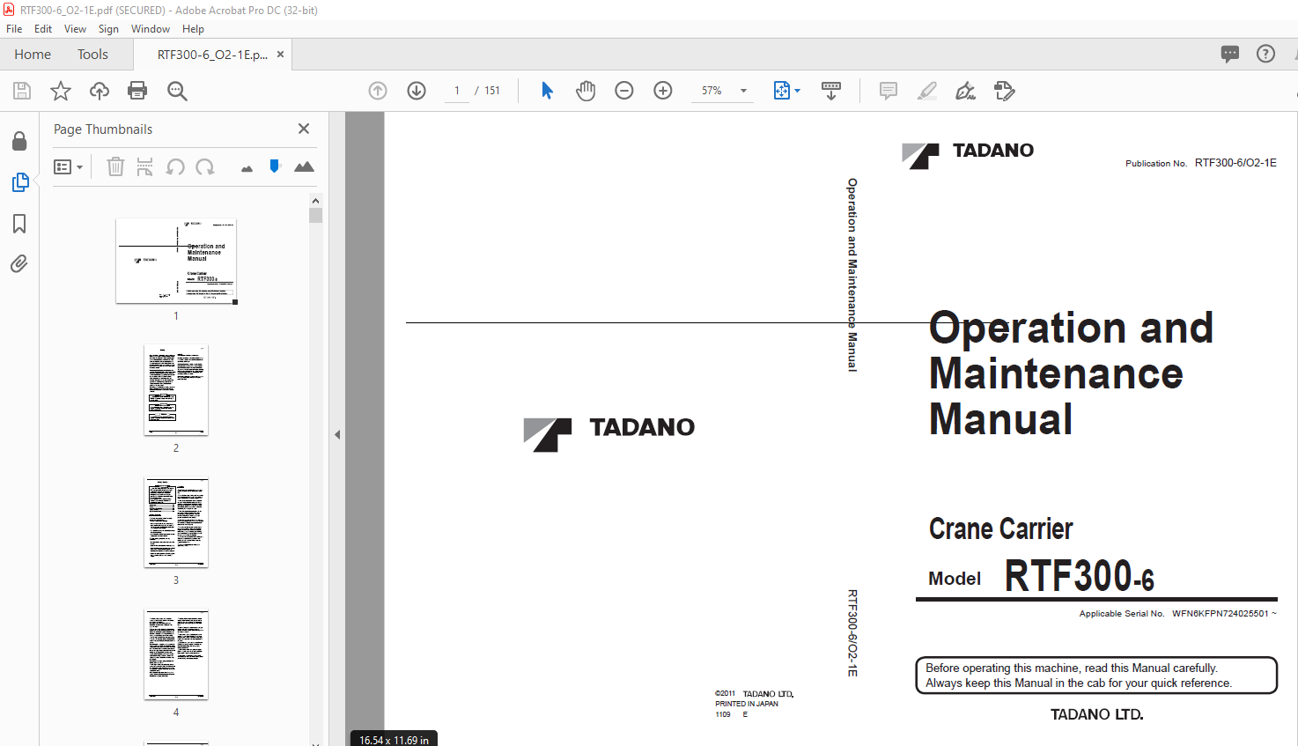Click the scrolling mode icon

pos(831,91)
